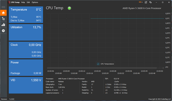The height and width of the screenshot is (101, 172).
Task: Click the green status indicator light
Action: [x=69, y=8]
